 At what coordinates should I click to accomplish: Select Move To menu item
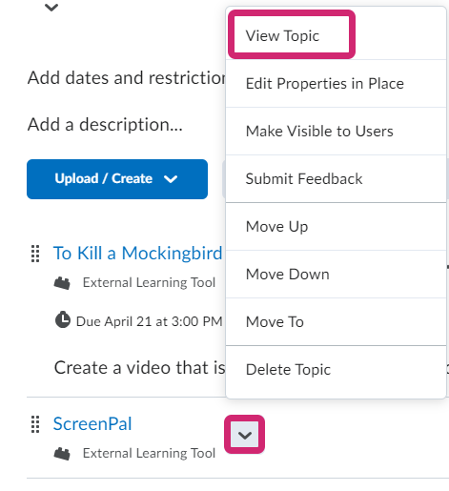(336, 321)
